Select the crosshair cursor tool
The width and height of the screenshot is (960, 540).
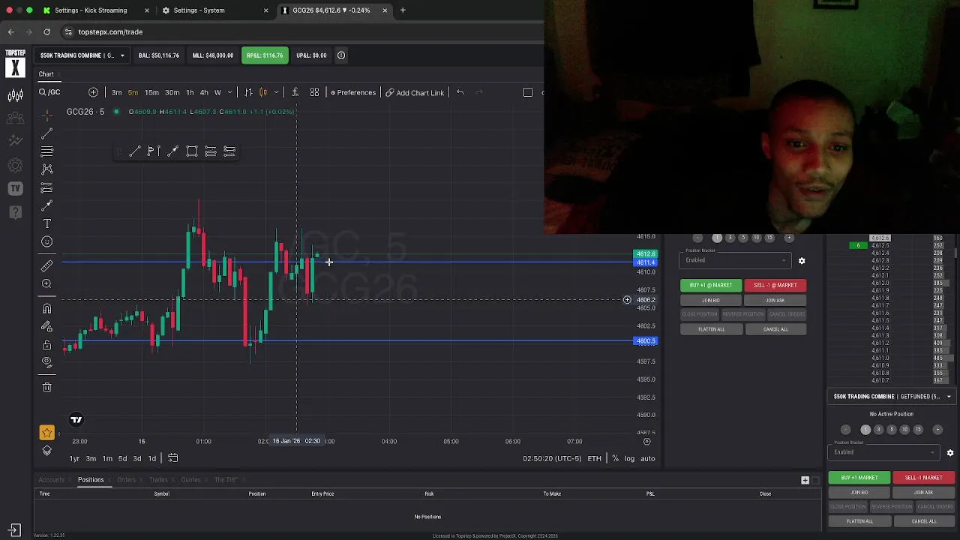pyautogui.click(x=46, y=115)
